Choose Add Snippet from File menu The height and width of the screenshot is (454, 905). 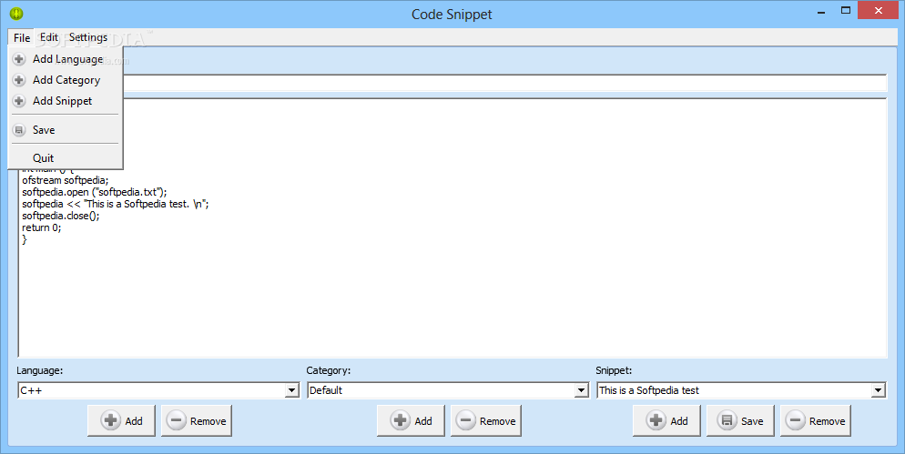pyautogui.click(x=66, y=100)
